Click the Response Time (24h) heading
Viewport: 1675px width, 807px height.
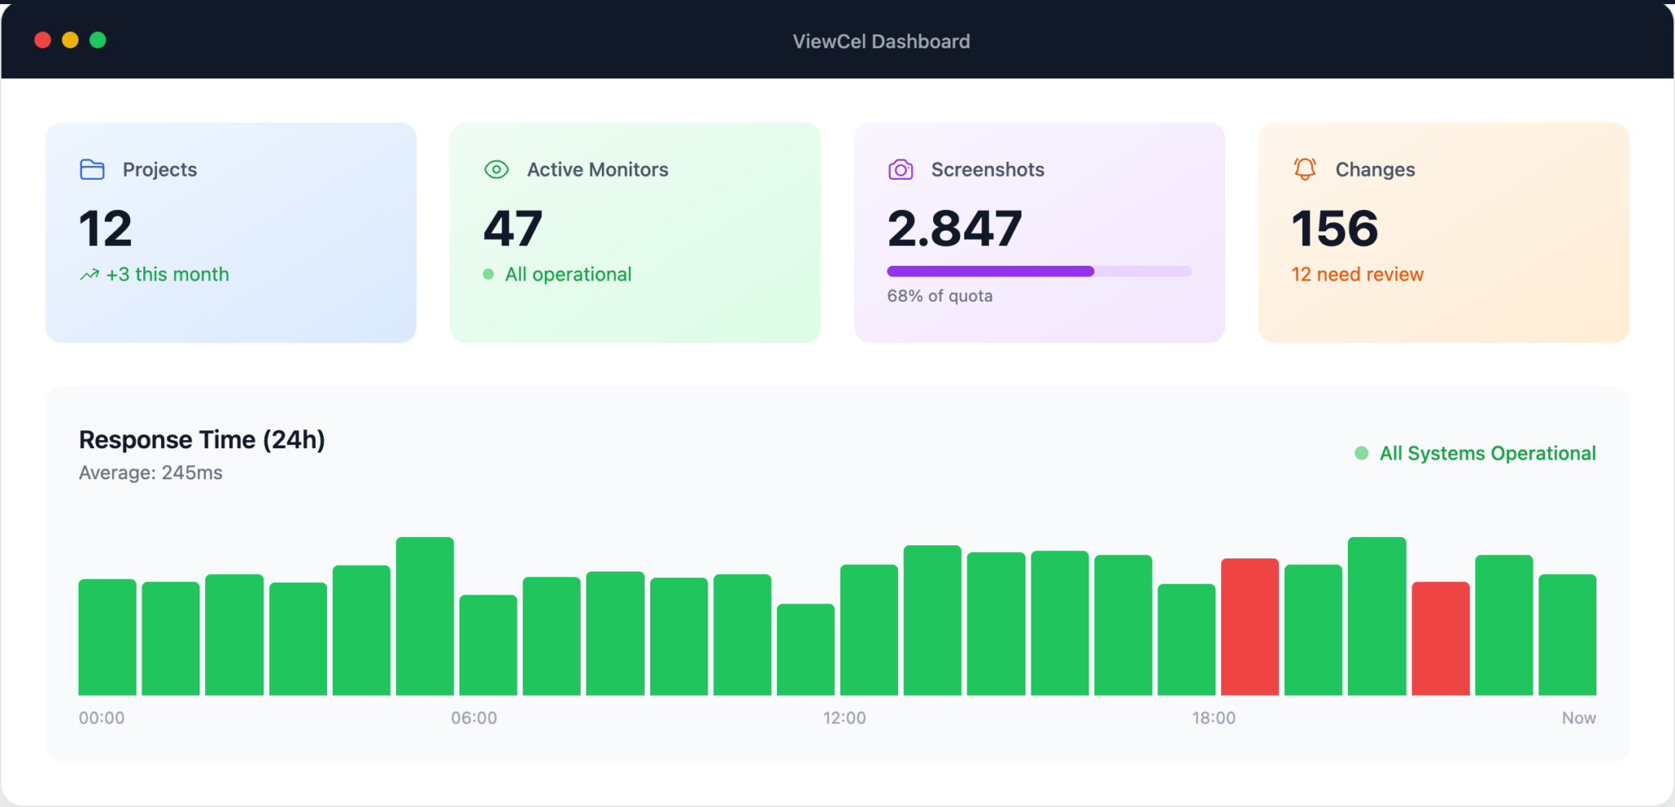(202, 440)
